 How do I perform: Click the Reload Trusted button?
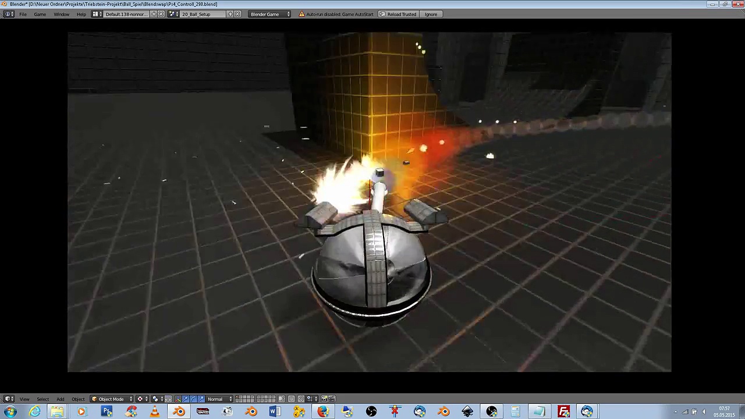[x=398, y=14]
